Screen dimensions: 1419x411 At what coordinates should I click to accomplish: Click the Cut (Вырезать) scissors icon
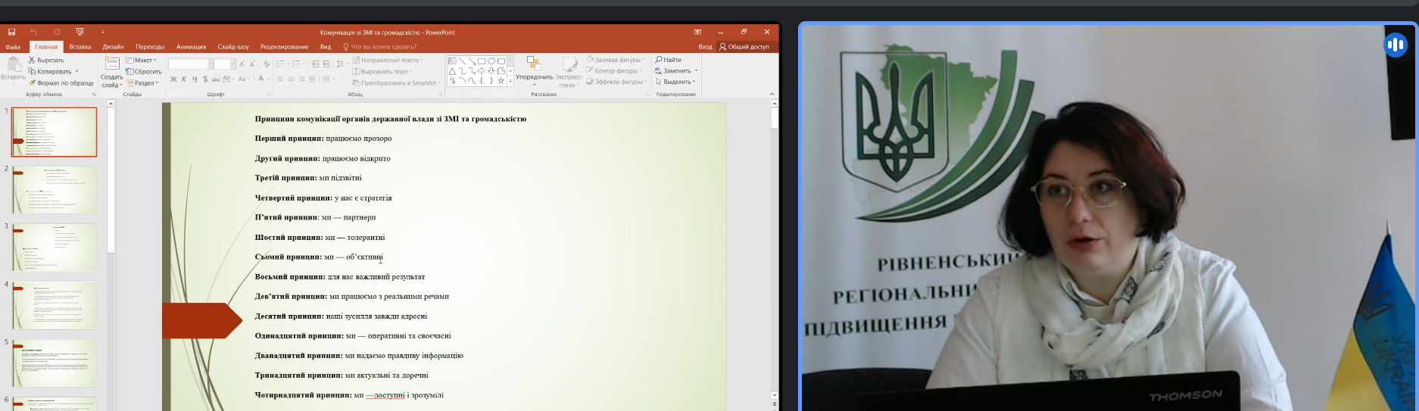pyautogui.click(x=32, y=60)
